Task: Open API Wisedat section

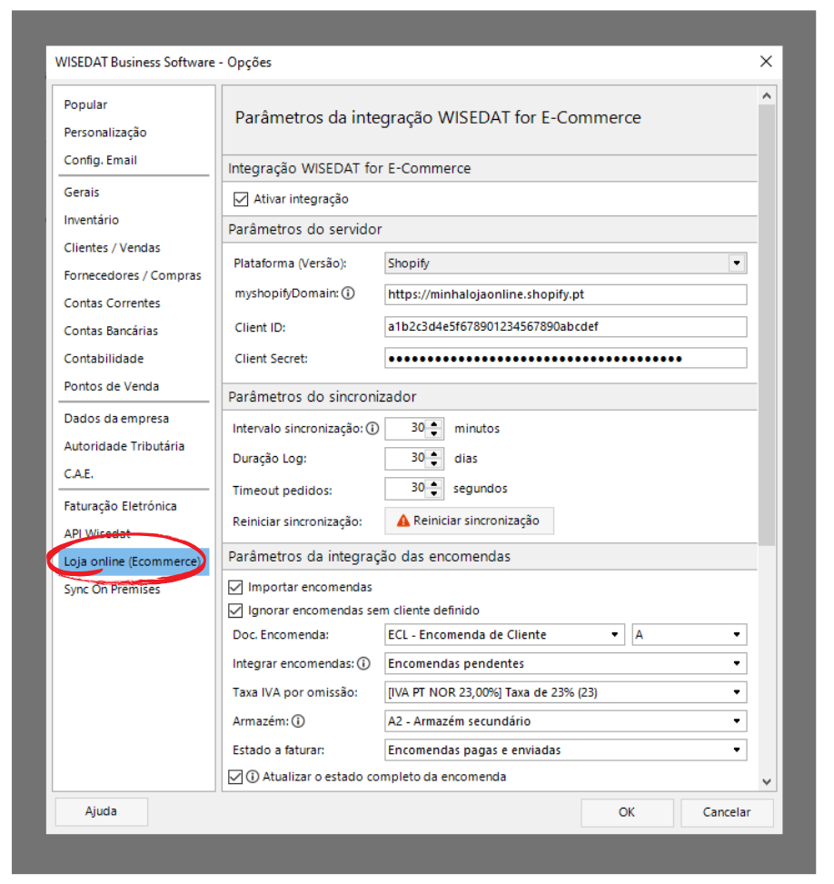Action: pos(97,534)
